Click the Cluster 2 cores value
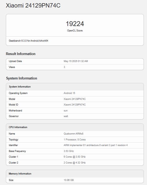147x185 pixels. [75, 163]
